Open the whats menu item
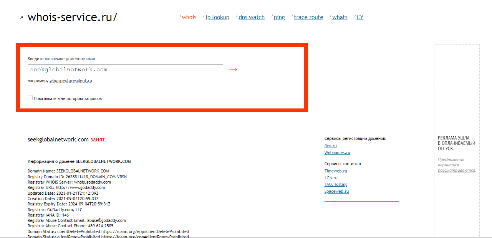Screen dimensions: 492x238 (x=340, y=17)
